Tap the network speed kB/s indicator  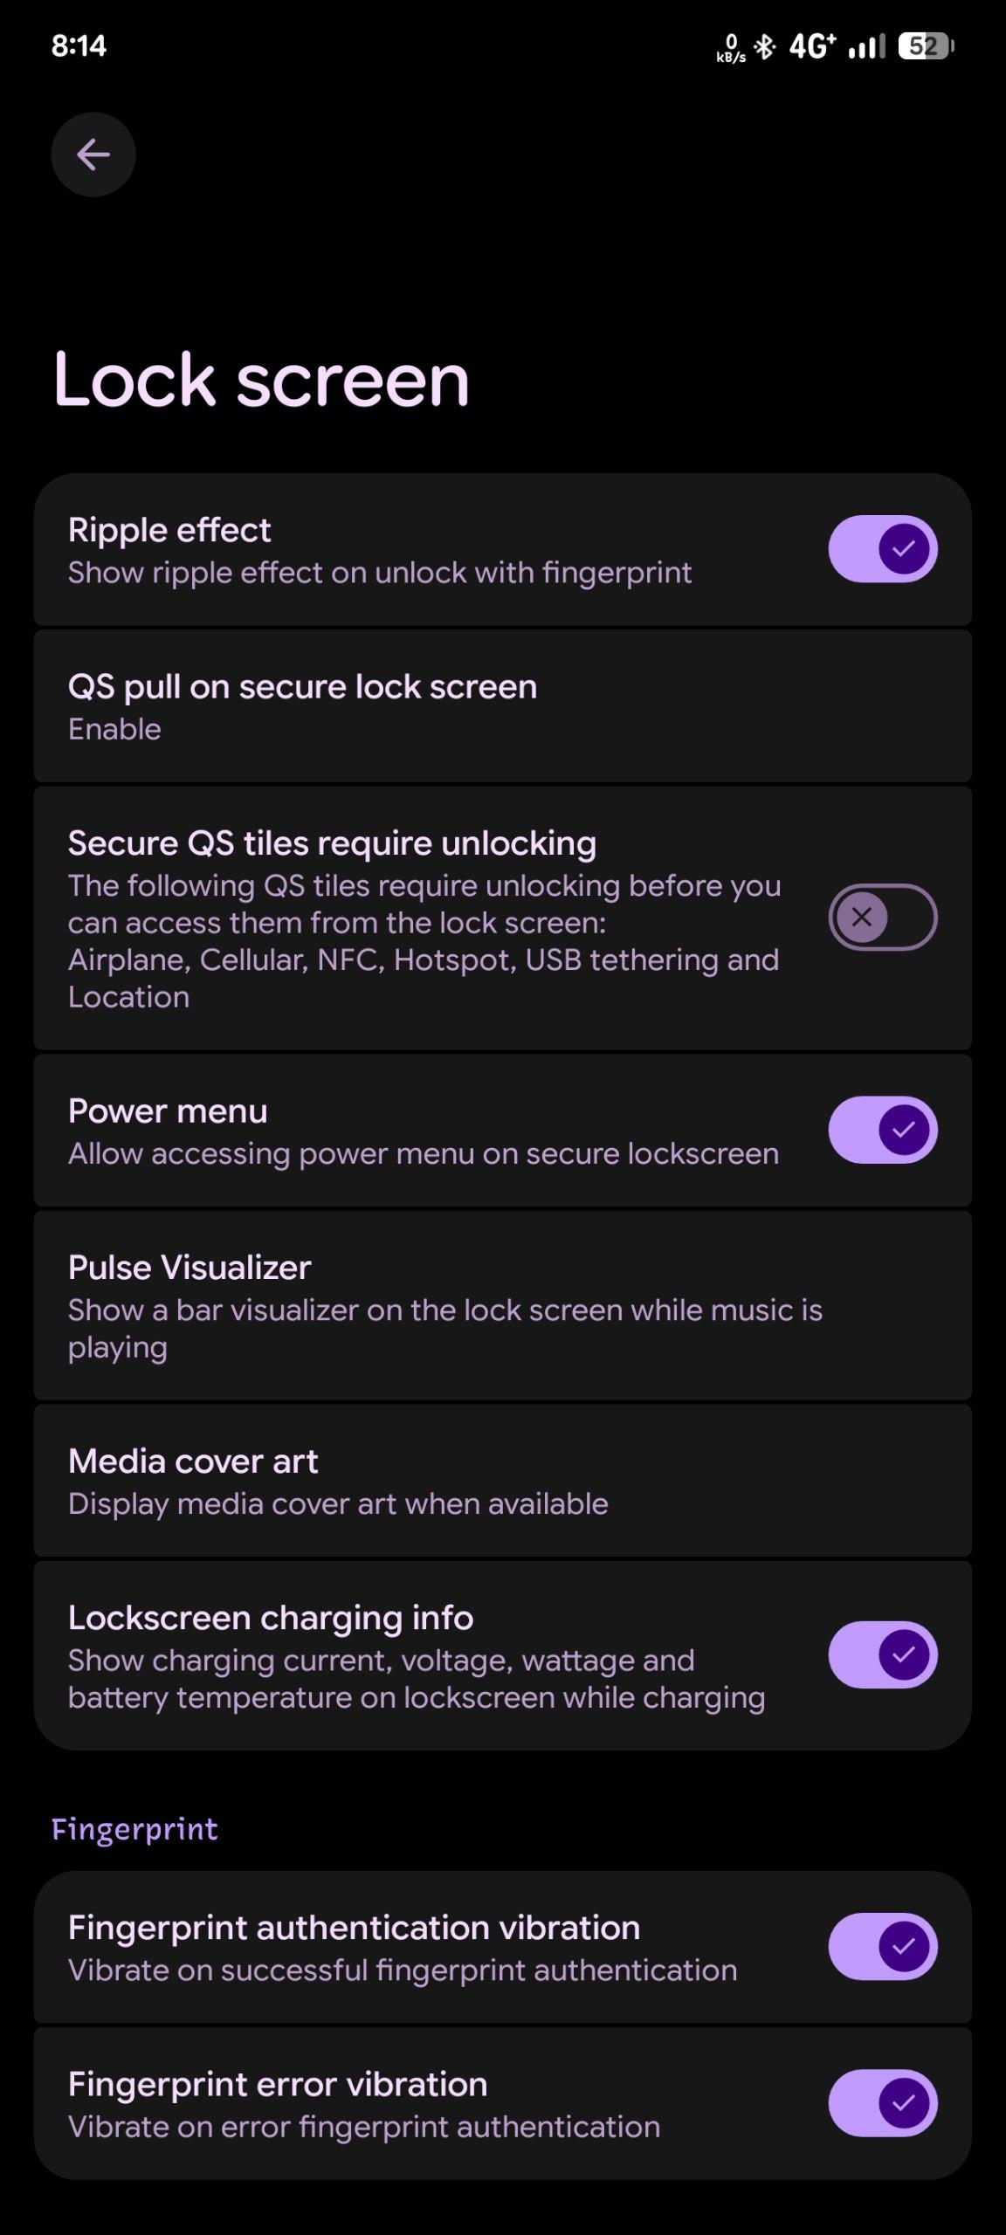click(x=731, y=48)
